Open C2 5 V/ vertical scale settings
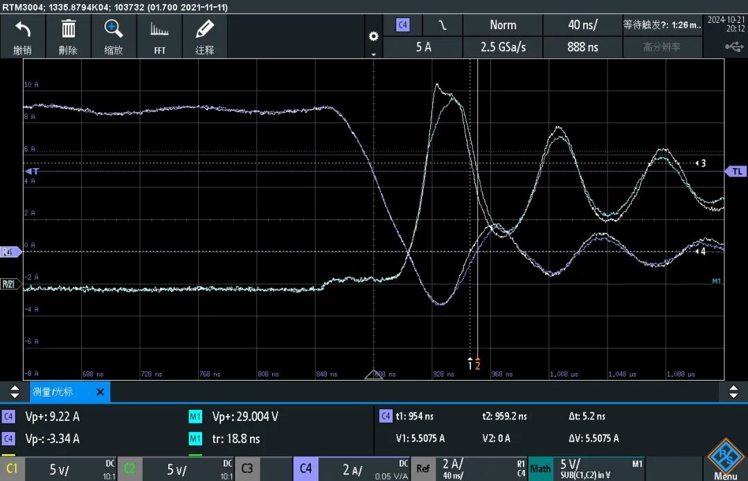748x481 pixels. 188,469
